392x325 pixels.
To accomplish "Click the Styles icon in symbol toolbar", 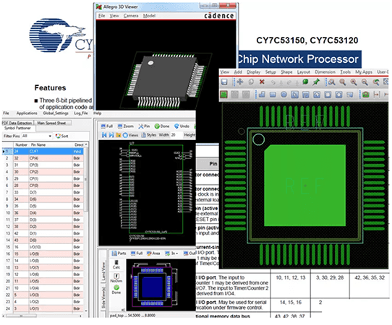I will click(x=149, y=135).
